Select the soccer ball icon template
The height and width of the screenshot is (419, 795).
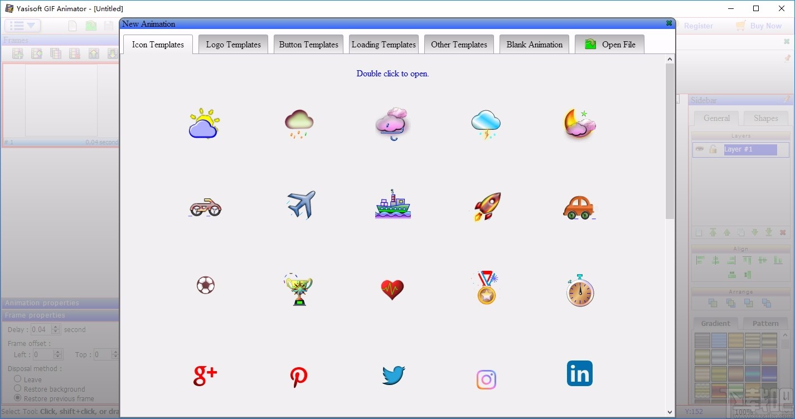[205, 285]
